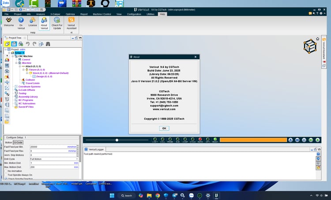Image resolution: width=331 pixels, height=200 pixels.
Task: Click the PROBE status light
Action: (170, 140)
